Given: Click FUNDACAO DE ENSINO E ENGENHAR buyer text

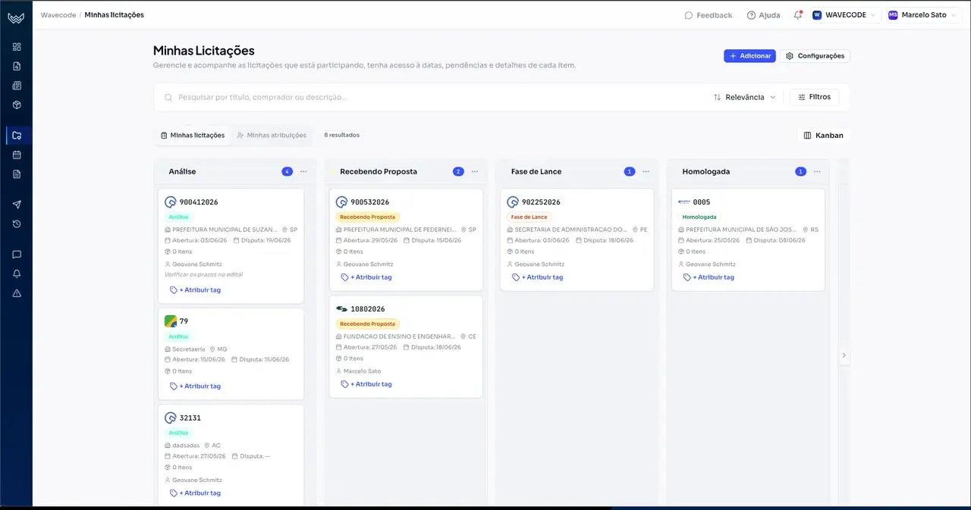Looking at the screenshot, I should pos(399,336).
